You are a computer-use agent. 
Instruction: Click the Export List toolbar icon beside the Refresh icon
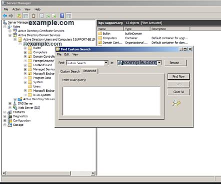click(x=54, y=16)
